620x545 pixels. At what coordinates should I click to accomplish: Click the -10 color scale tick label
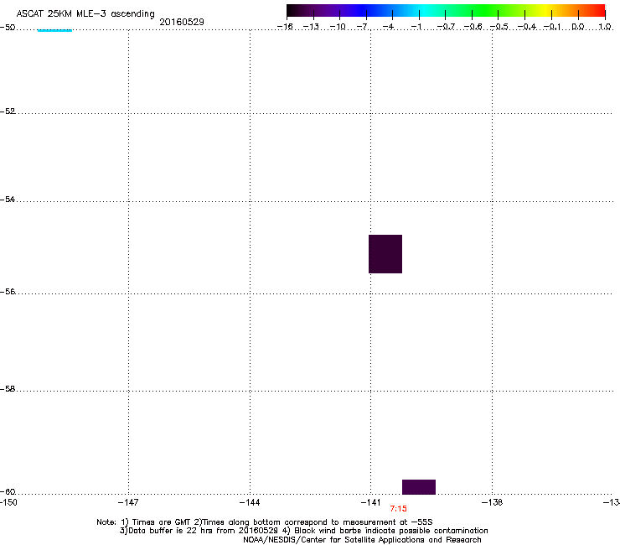[338, 27]
